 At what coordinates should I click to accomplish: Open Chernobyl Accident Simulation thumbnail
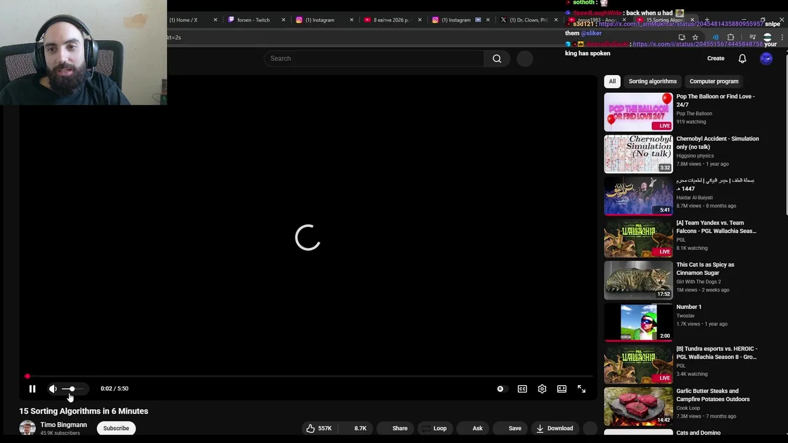[638, 154]
